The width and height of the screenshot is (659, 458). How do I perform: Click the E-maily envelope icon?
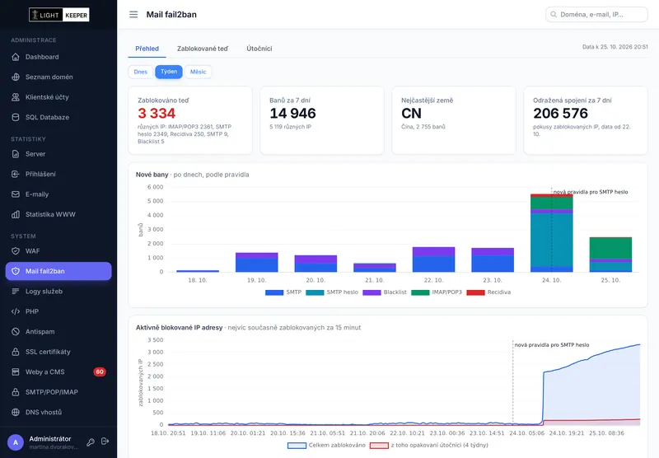coord(16,194)
